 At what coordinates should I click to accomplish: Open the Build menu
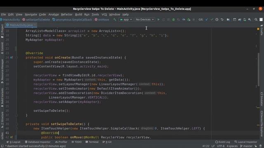(x=78, y=14)
